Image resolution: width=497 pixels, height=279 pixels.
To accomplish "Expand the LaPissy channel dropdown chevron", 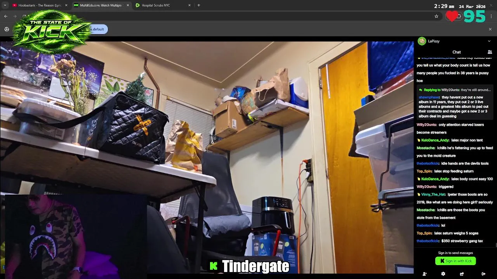I will [x=489, y=41].
